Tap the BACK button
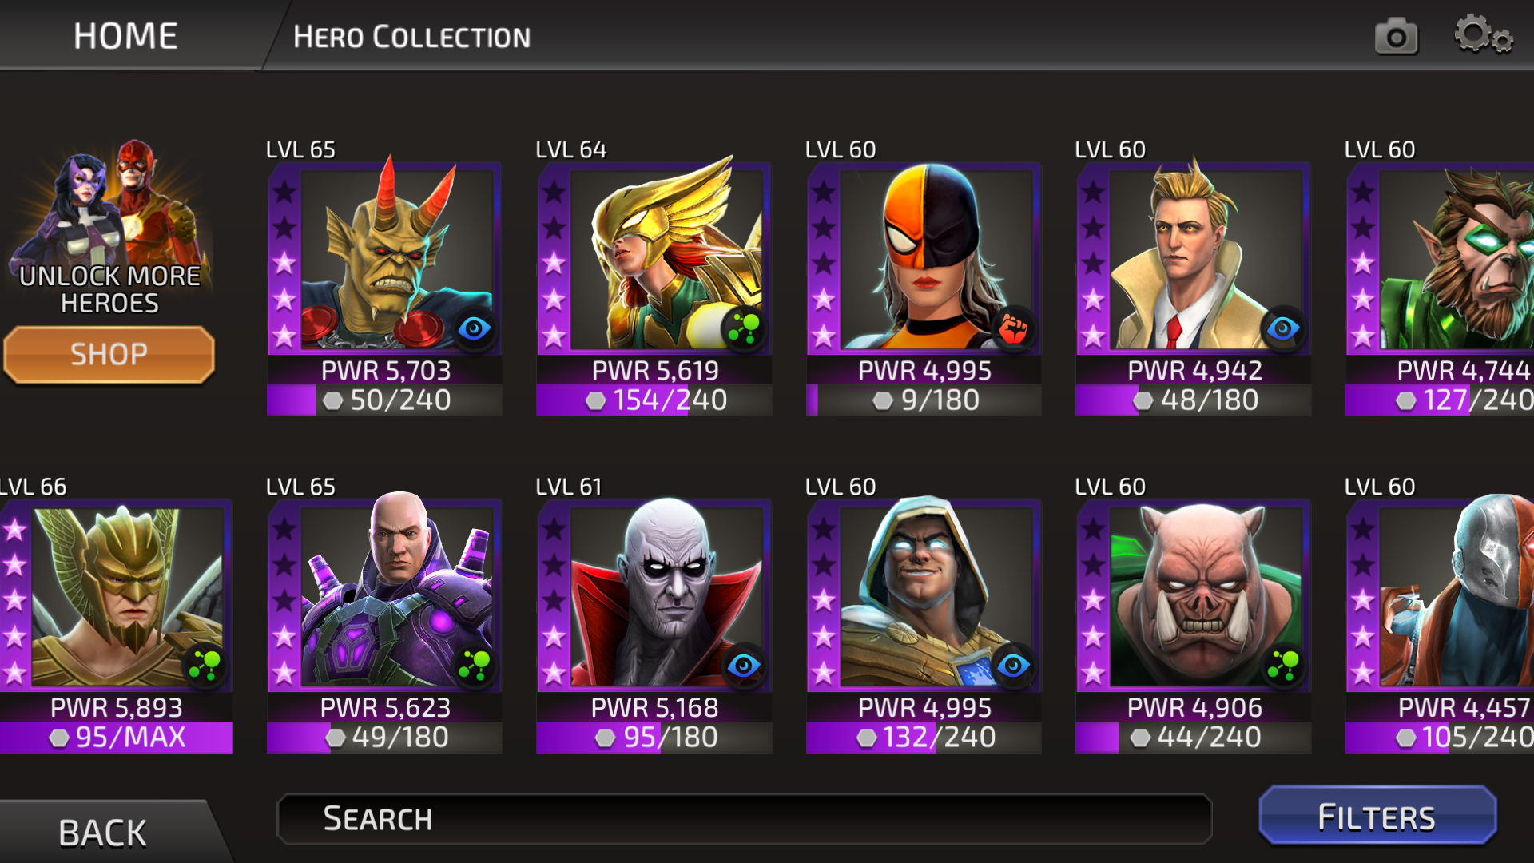The height and width of the screenshot is (863, 1534). pyautogui.click(x=102, y=833)
